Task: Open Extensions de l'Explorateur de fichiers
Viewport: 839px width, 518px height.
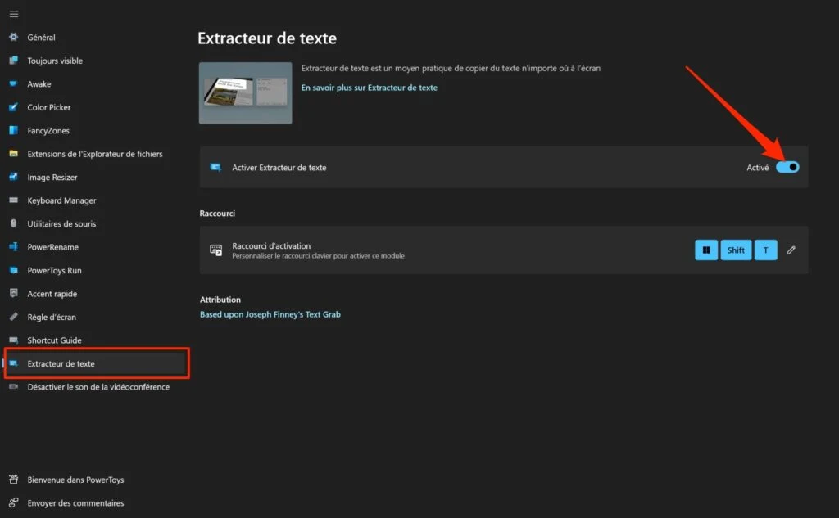Action: tap(96, 154)
